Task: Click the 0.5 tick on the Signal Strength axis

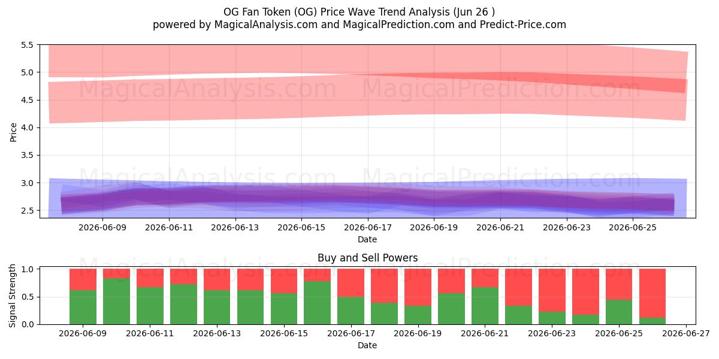Action: click(26, 297)
